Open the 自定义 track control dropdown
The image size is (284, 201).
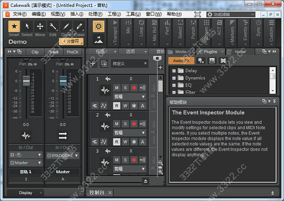point(130,63)
